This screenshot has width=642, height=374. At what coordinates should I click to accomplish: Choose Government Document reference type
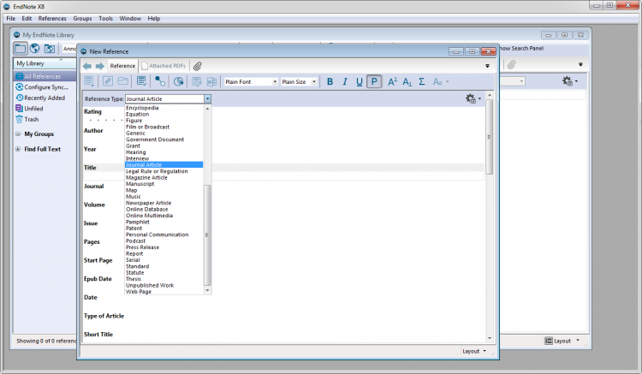tap(155, 140)
